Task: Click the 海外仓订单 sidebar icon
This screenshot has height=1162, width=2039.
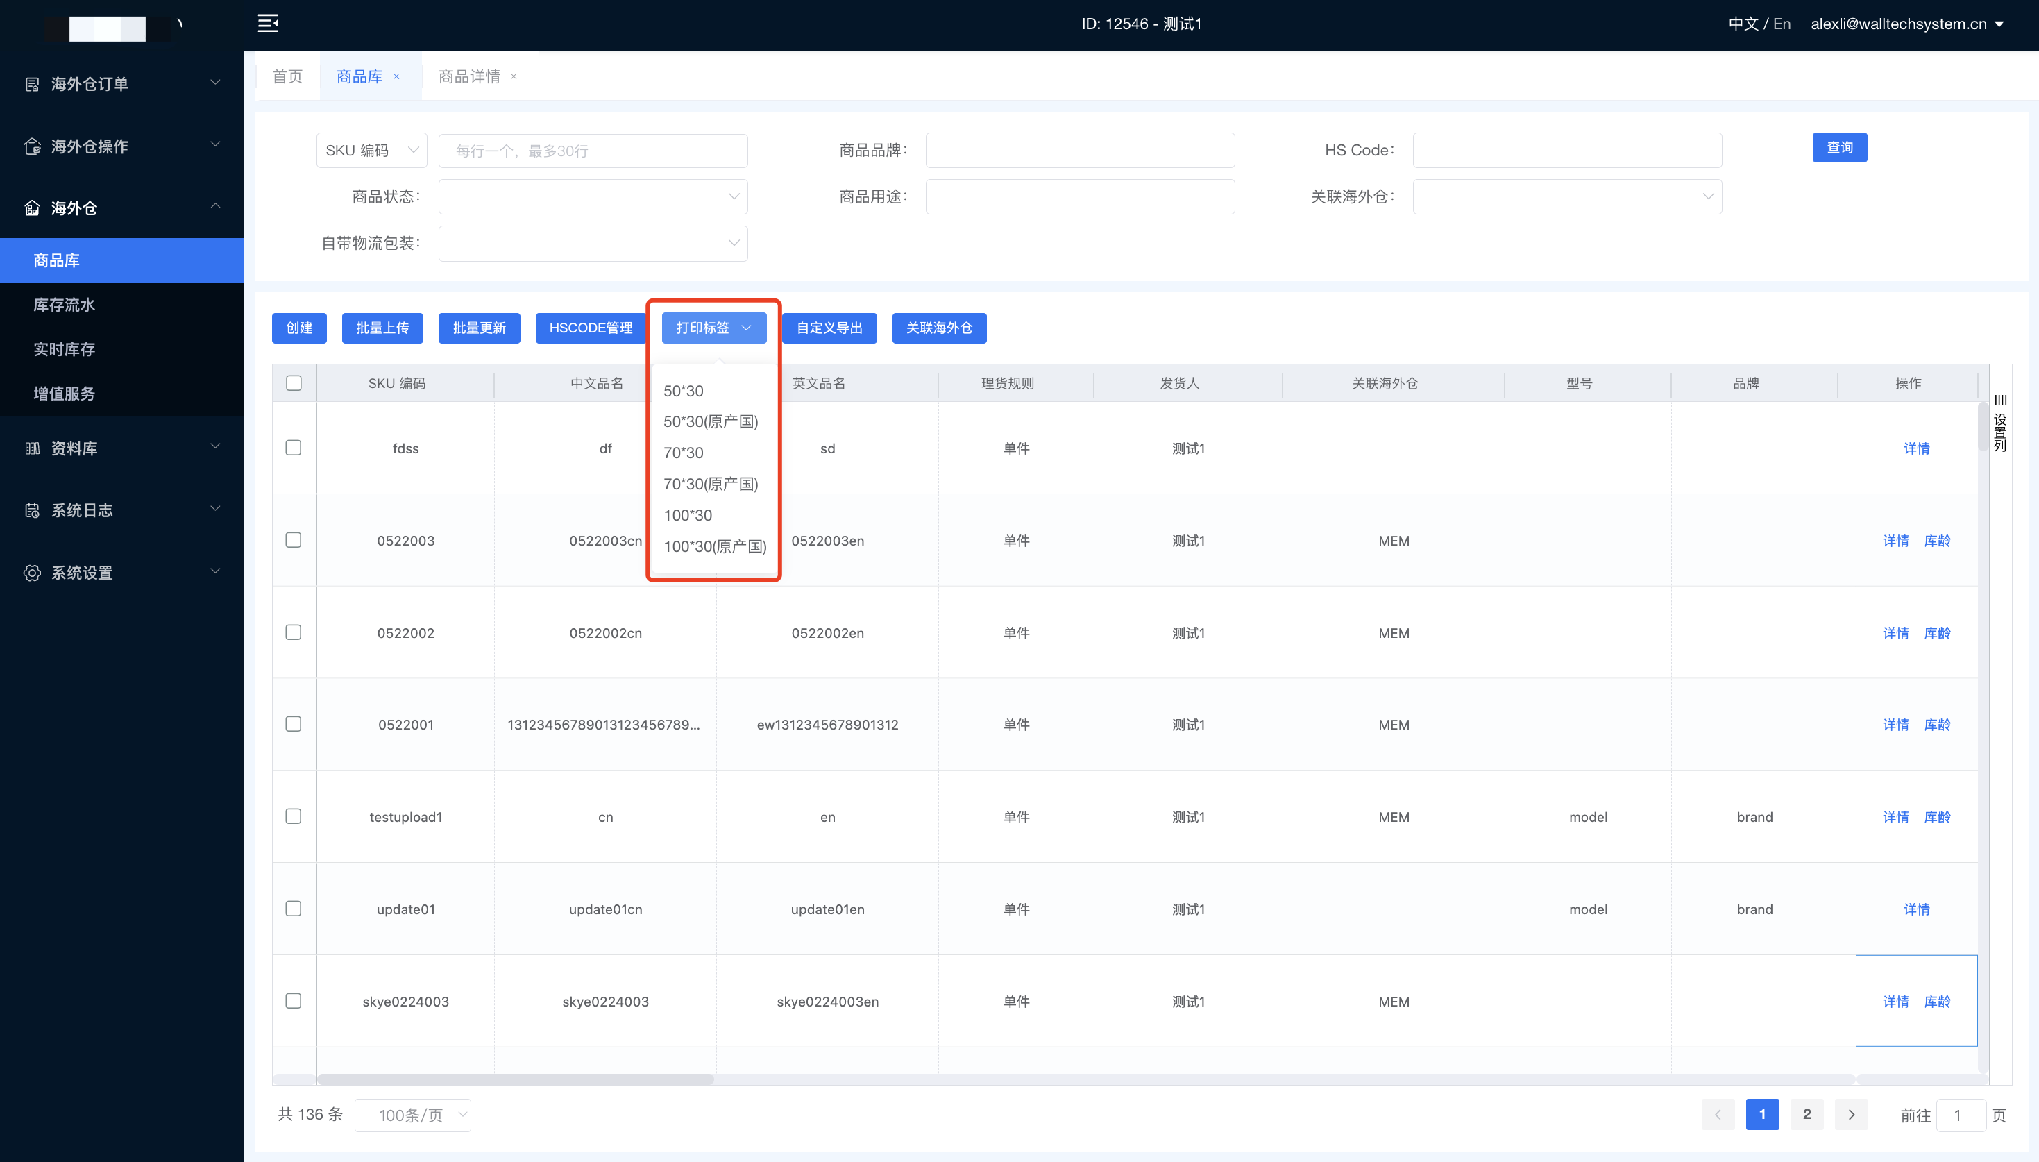Action: (x=32, y=84)
